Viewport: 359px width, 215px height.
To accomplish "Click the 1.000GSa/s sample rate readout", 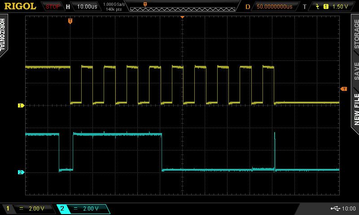I will coord(114,4).
